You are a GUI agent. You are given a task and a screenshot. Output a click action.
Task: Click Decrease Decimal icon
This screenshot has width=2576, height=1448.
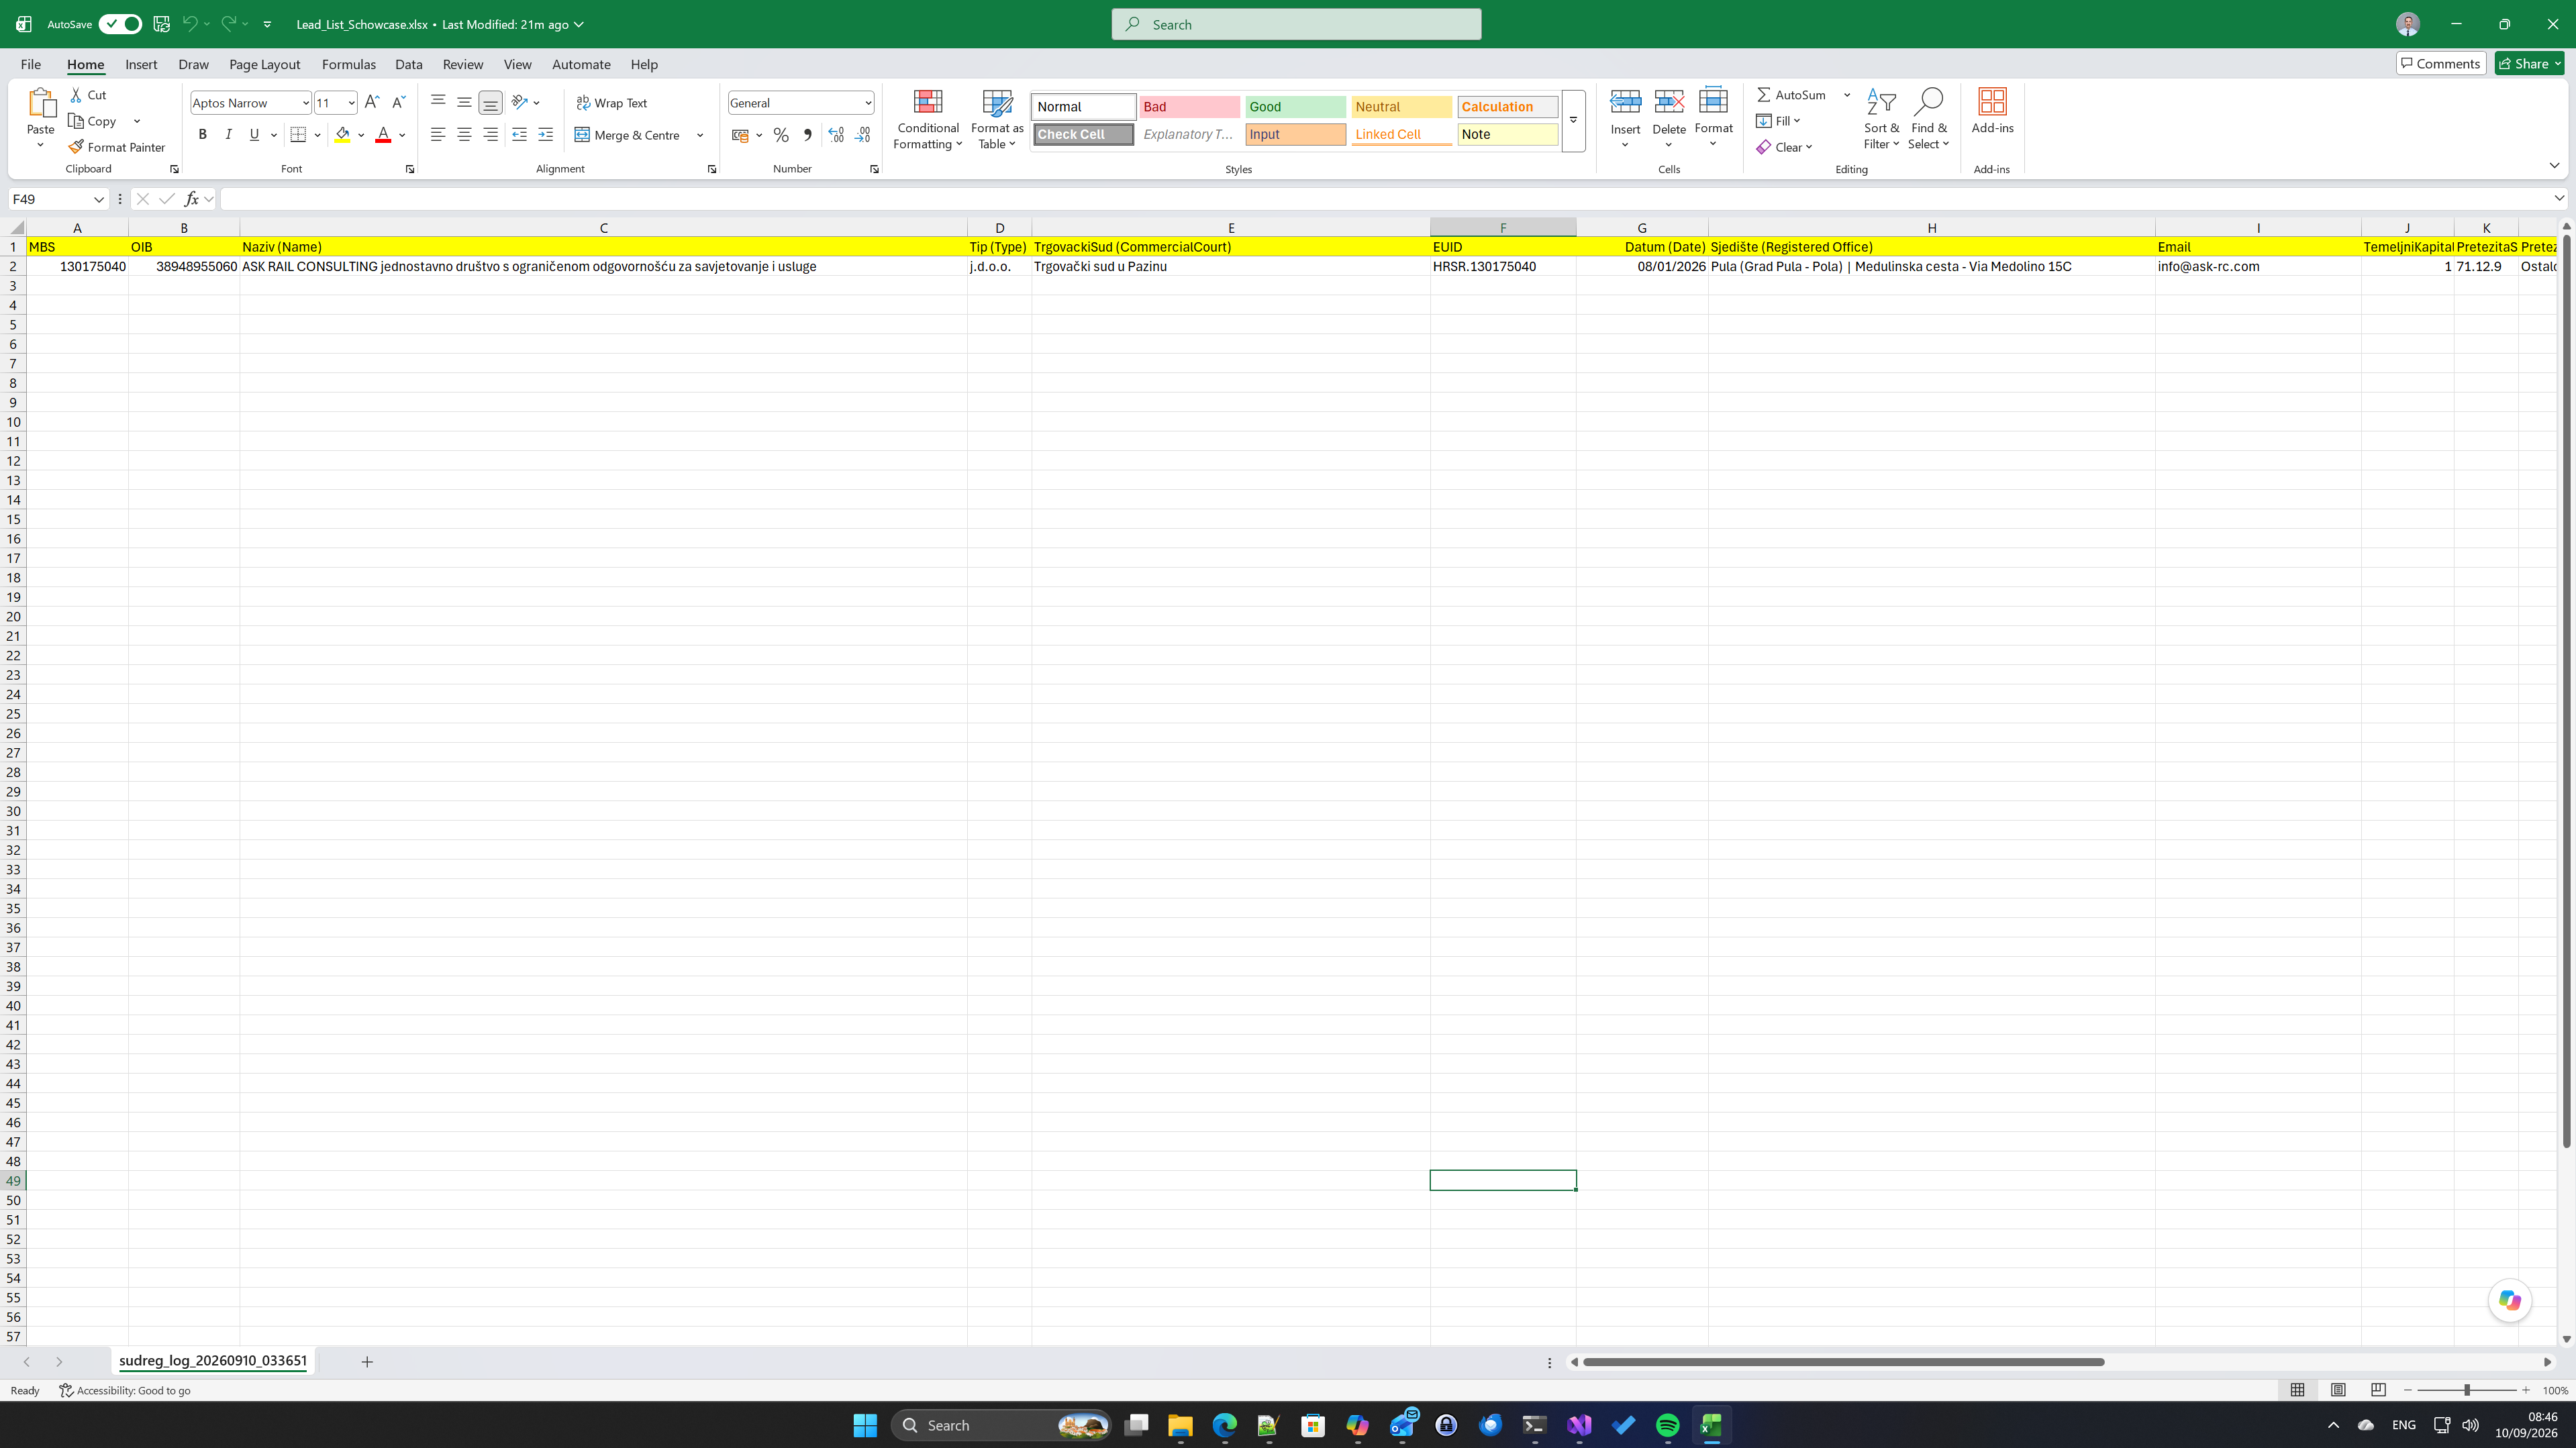pos(862,135)
